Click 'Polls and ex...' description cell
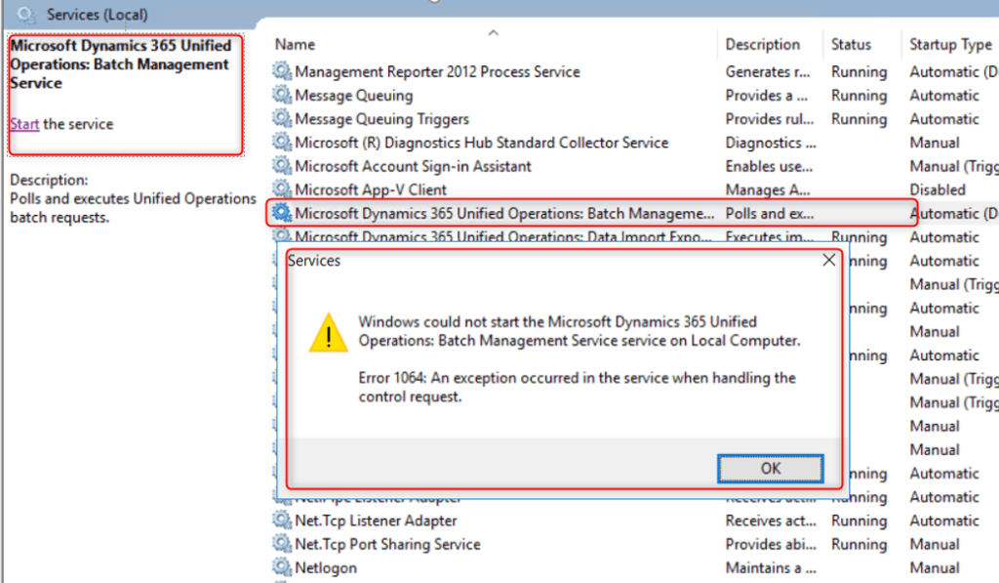This screenshot has width=999, height=583. pyautogui.click(x=770, y=214)
